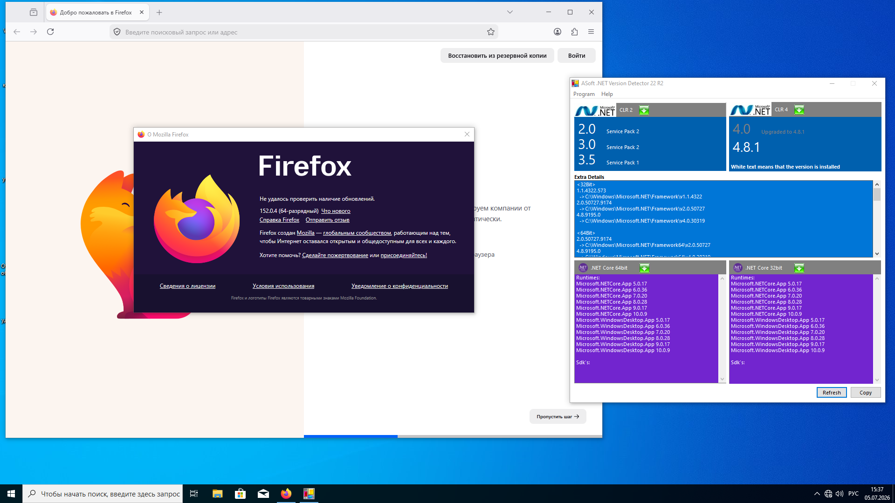Open Справка Firefox help link

click(279, 220)
